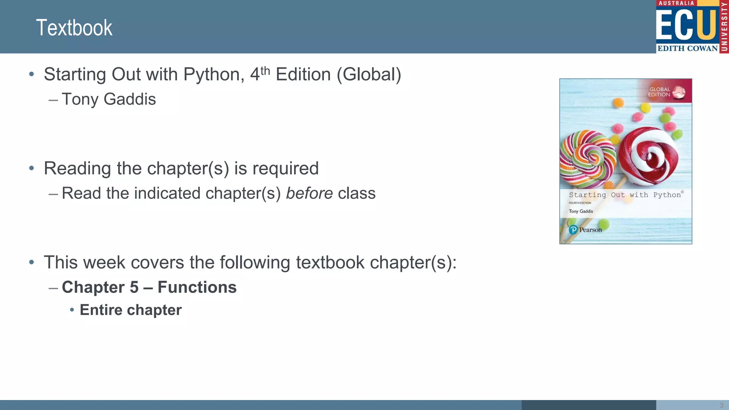Screen dimensions: 729x410
Task: Select Chapter 5 – Functions text
Action: (x=149, y=287)
